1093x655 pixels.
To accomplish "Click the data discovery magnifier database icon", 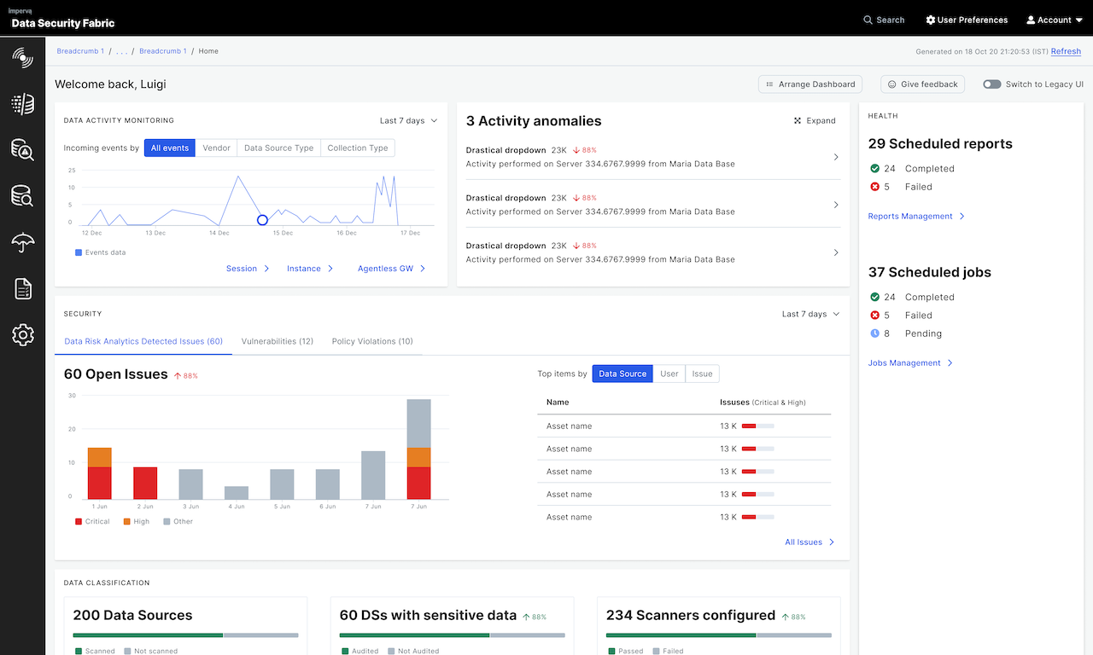I will tap(22, 196).
